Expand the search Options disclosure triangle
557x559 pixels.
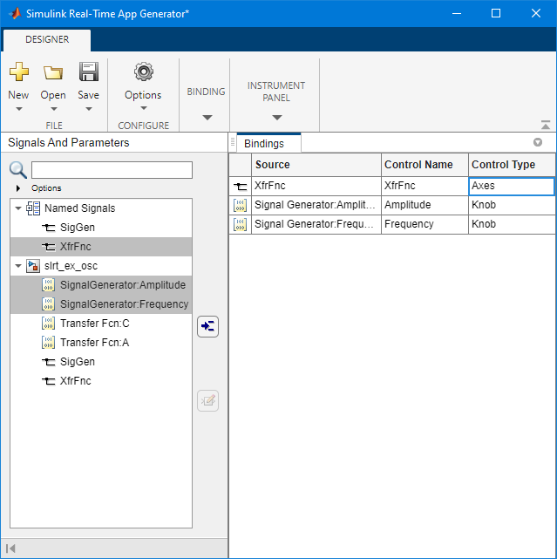click(18, 188)
